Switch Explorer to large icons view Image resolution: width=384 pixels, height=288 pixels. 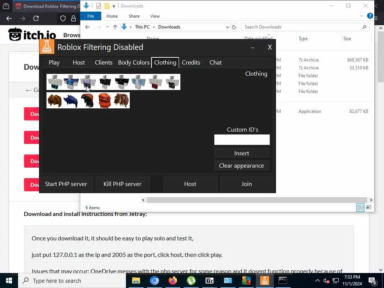coord(369,208)
